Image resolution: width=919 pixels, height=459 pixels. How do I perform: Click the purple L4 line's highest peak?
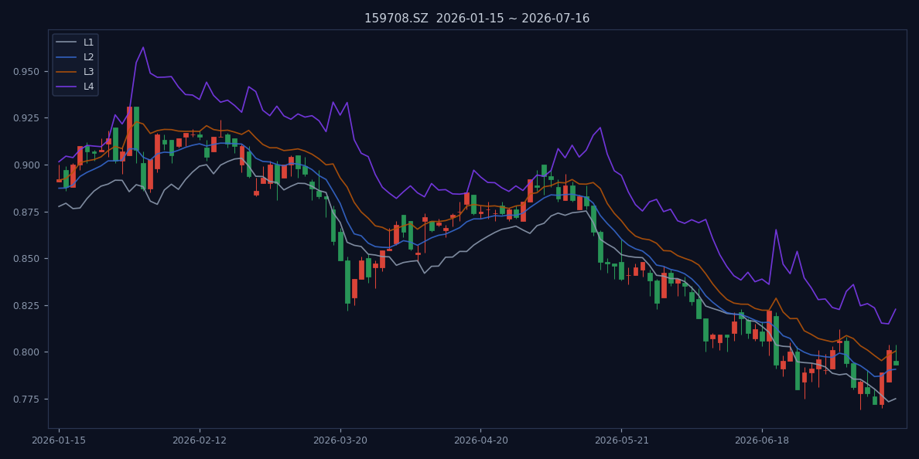(143, 47)
